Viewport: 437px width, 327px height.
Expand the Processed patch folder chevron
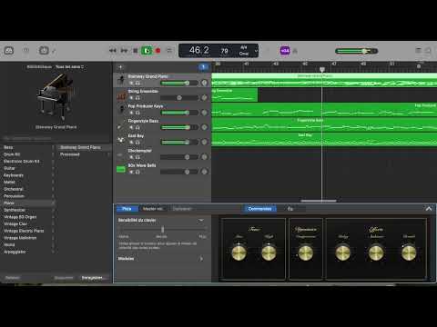pos(108,154)
